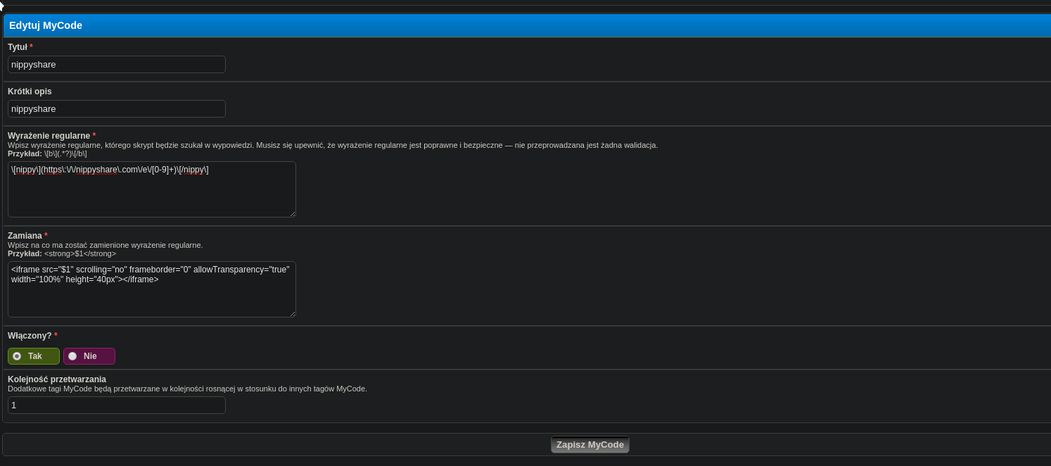
Task: Click into the Zamiana iframe textarea
Action: [x=152, y=289]
